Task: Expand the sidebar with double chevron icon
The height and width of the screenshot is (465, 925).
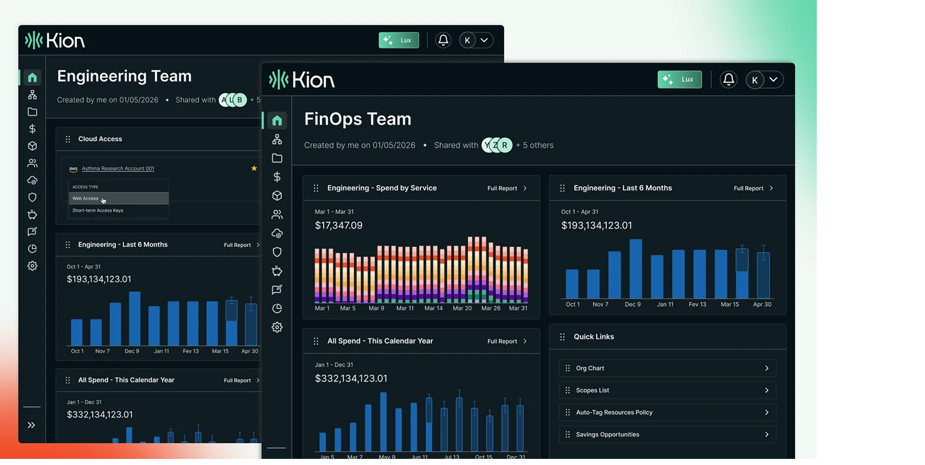Action: [x=31, y=425]
